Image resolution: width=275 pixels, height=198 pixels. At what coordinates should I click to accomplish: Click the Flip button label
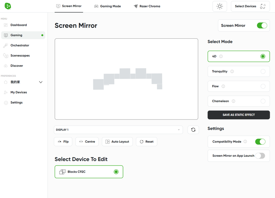point(66,142)
